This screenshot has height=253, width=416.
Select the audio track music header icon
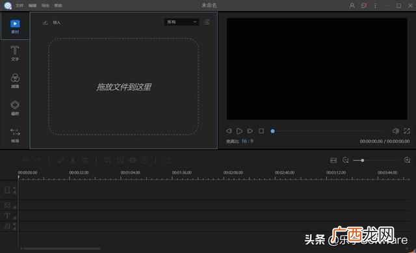[x=7, y=226]
